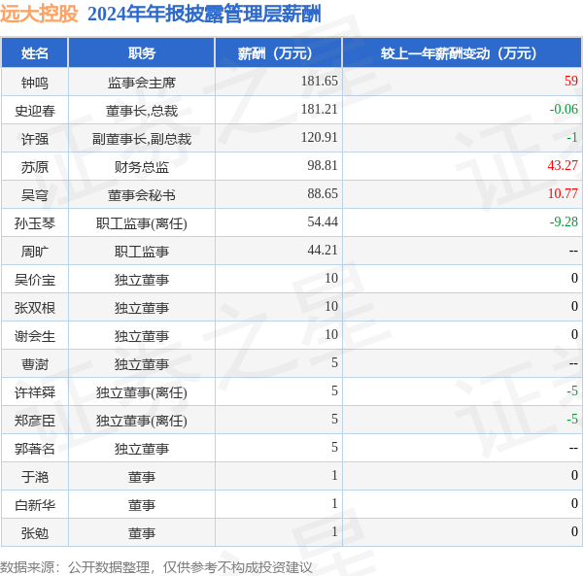Click salary 5 in 曹澍 row
This screenshot has width=583, height=576.
(334, 363)
